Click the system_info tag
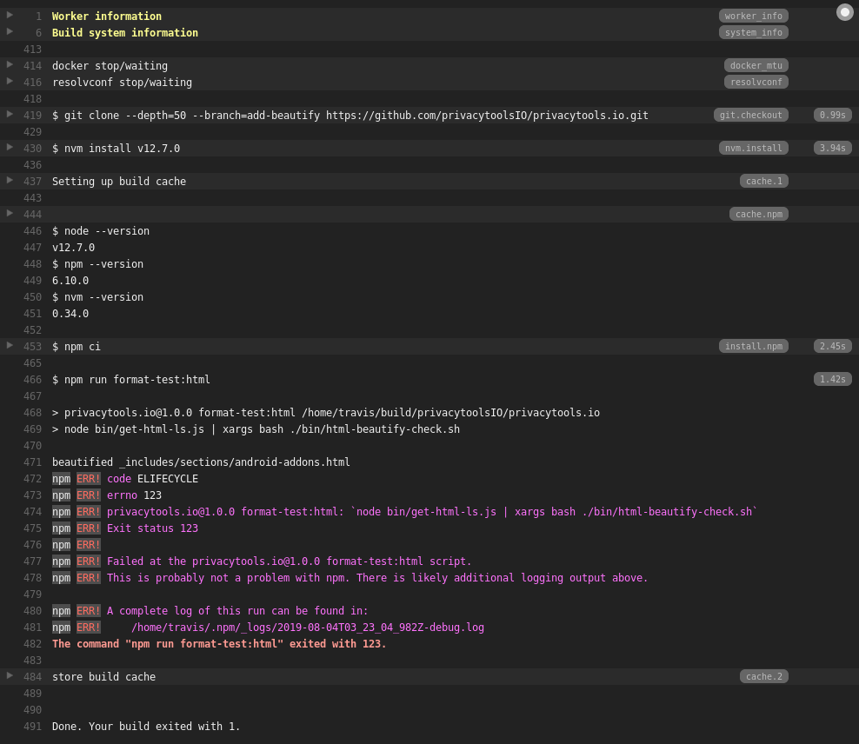 point(753,32)
